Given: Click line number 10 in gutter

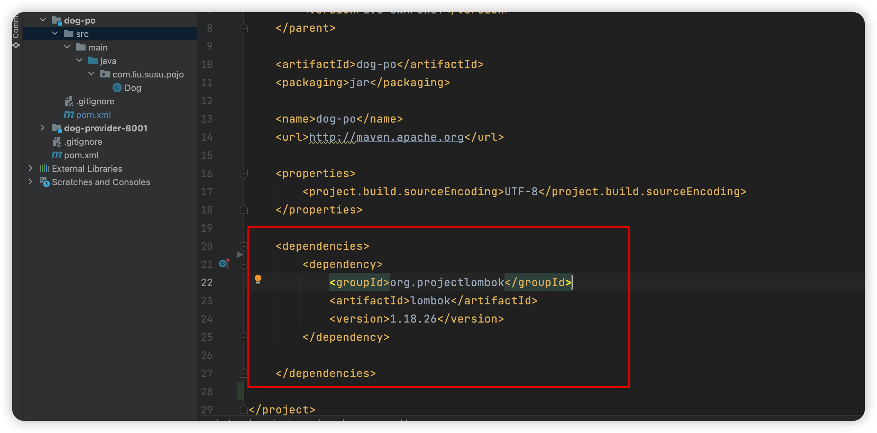Looking at the screenshot, I should (x=207, y=64).
